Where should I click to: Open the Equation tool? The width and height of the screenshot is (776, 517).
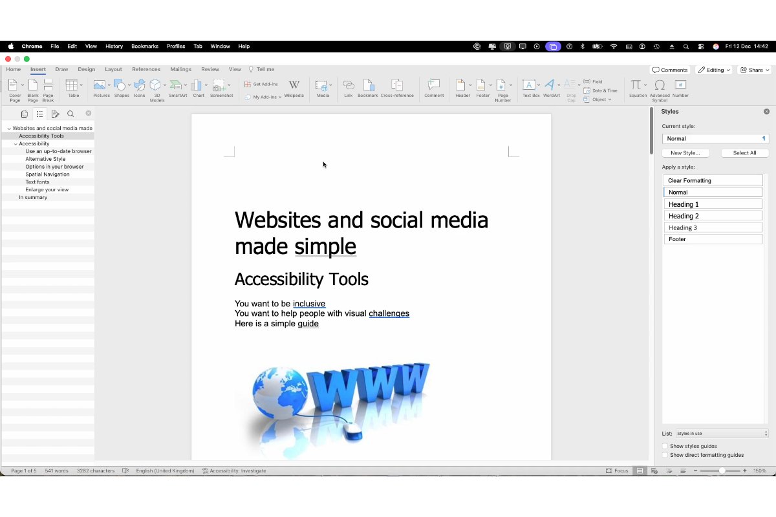pos(636,87)
